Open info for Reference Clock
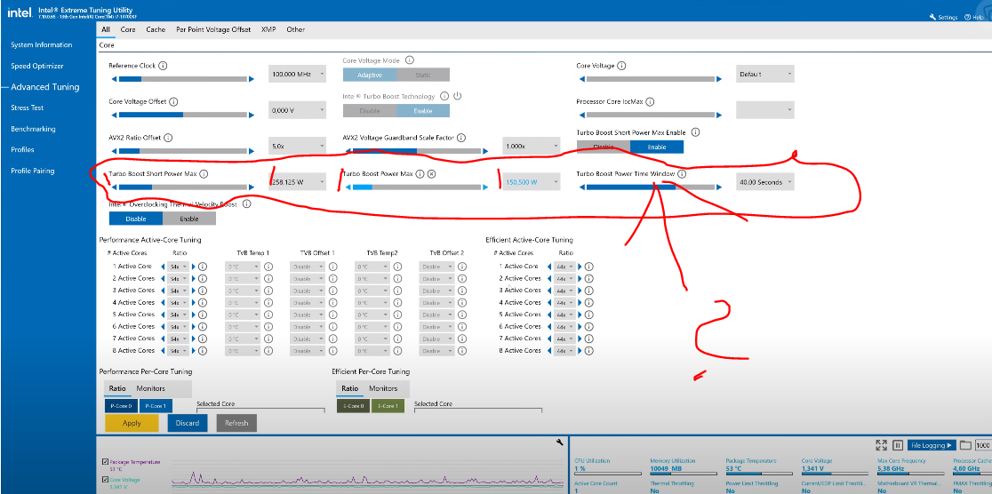Viewport: 992px width, 494px height. (163, 66)
